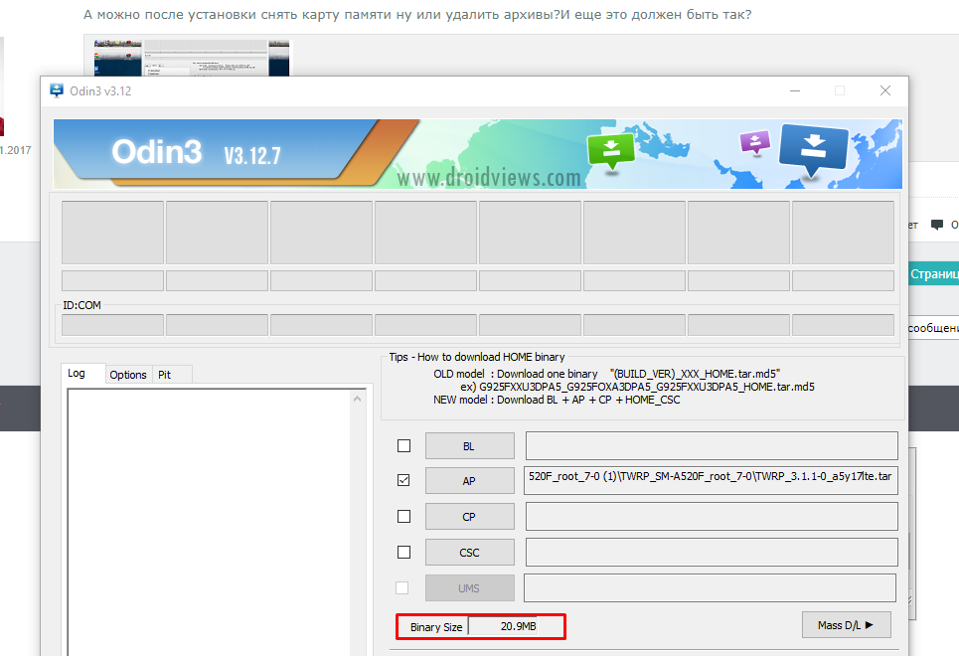Click the teal Страниц button on forum page
The image size is (959, 656).
coord(934,274)
